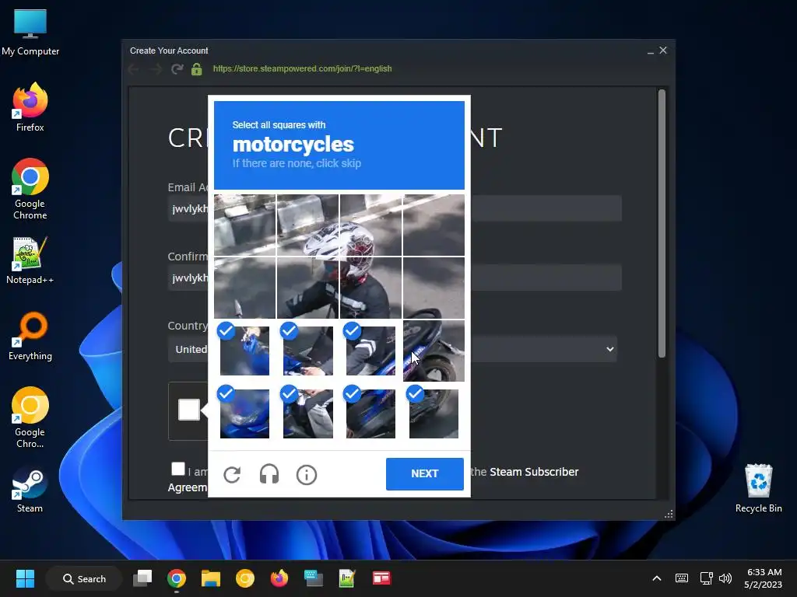The width and height of the screenshot is (797, 597).
Task: Open the Notepad++ taskbar icon
Action: pyautogui.click(x=346, y=578)
